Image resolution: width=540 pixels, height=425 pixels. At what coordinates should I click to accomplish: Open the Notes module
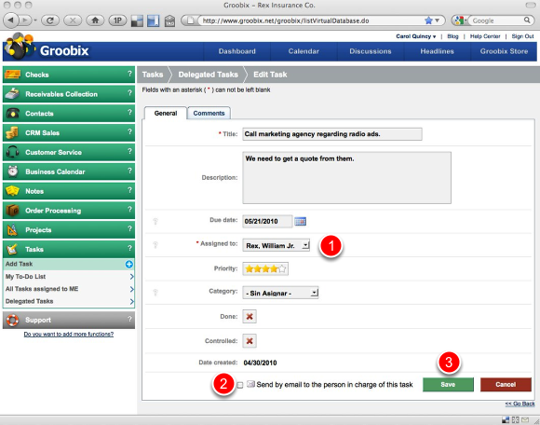pyautogui.click(x=69, y=191)
